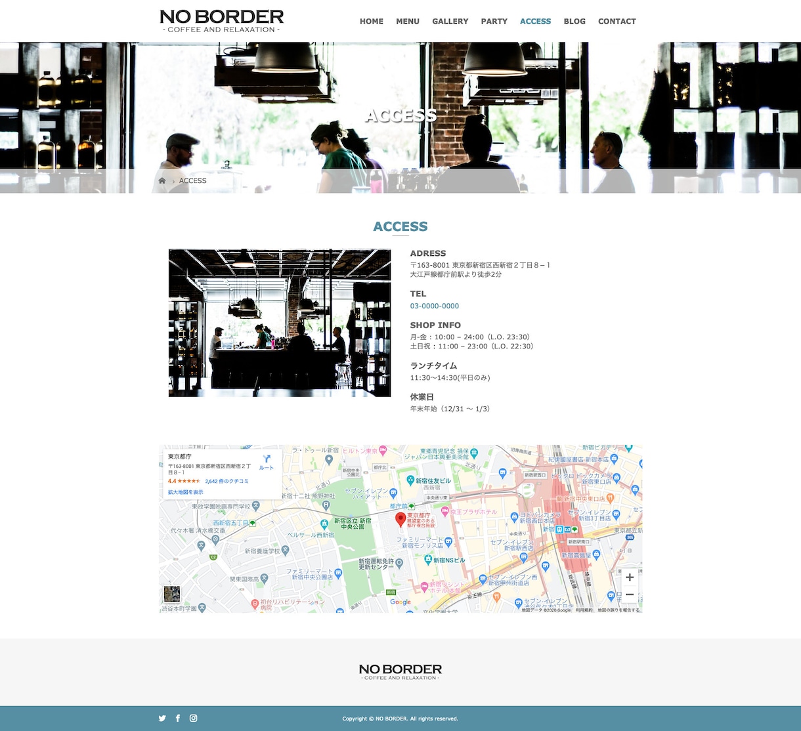Click the NO BORDER header logo
Image resolution: width=801 pixels, height=731 pixels.
[222, 21]
